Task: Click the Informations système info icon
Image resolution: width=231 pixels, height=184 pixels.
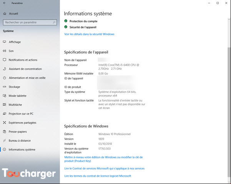Action: coord(5,149)
